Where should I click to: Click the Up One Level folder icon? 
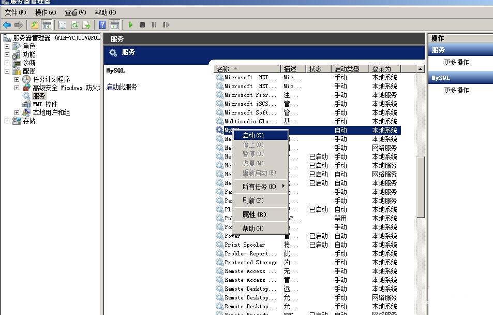click(x=35, y=25)
